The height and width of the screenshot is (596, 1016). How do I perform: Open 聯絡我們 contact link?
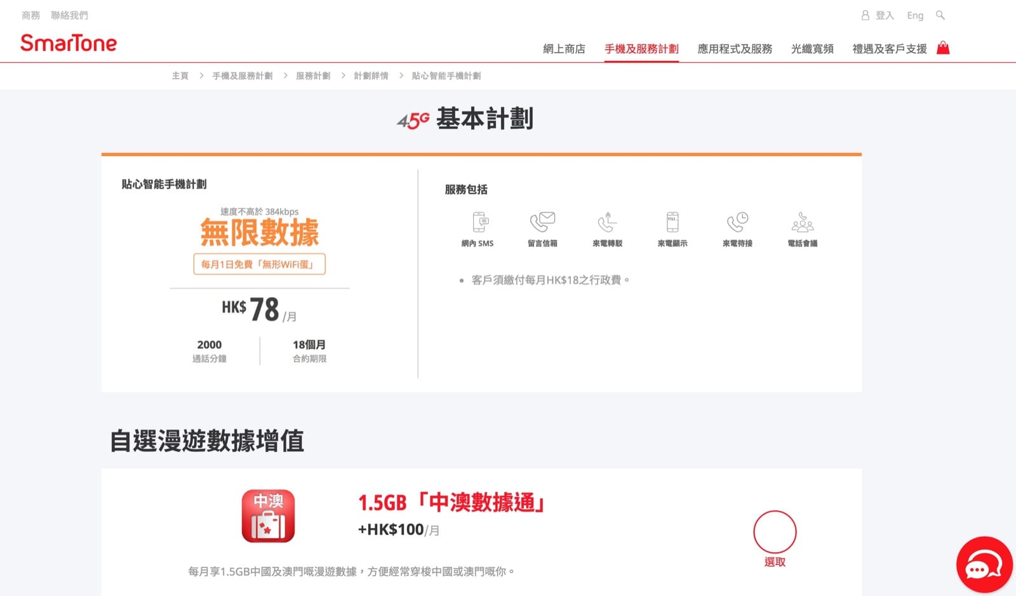[69, 15]
